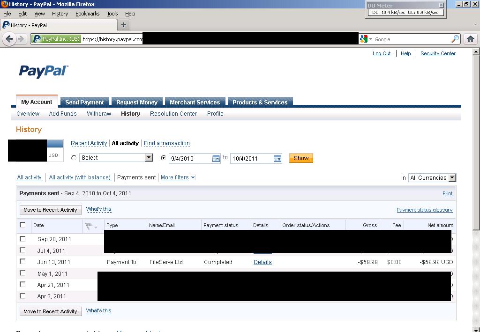
Task: Open the Select time period dropdown
Action: pyautogui.click(x=116, y=158)
